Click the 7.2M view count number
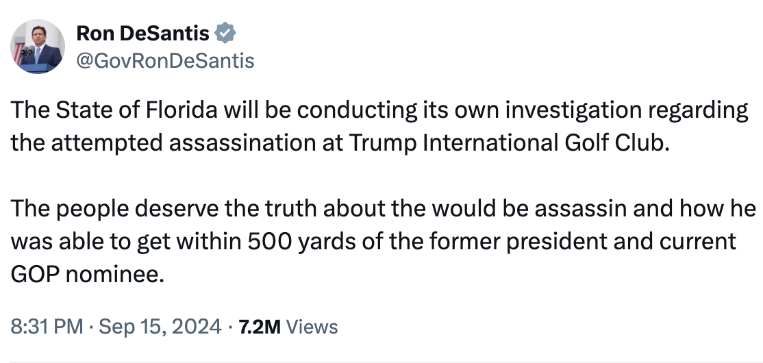Screen dimensions: 763x363 [x=260, y=327]
